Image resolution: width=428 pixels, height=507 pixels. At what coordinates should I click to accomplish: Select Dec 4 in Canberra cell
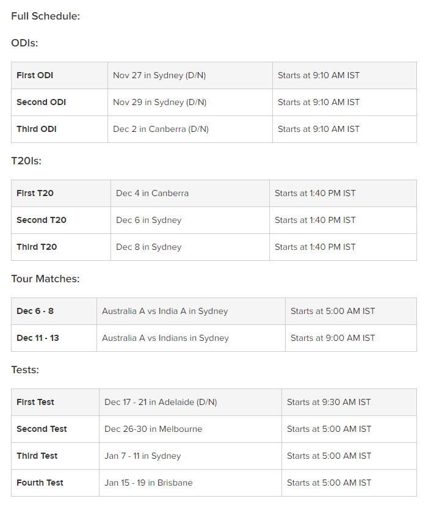click(x=152, y=194)
